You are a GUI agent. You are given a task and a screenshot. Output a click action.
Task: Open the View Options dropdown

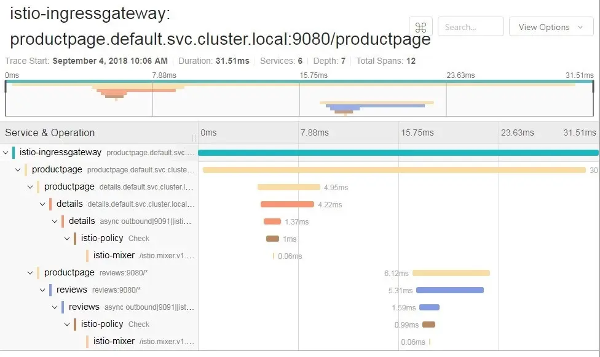(551, 27)
